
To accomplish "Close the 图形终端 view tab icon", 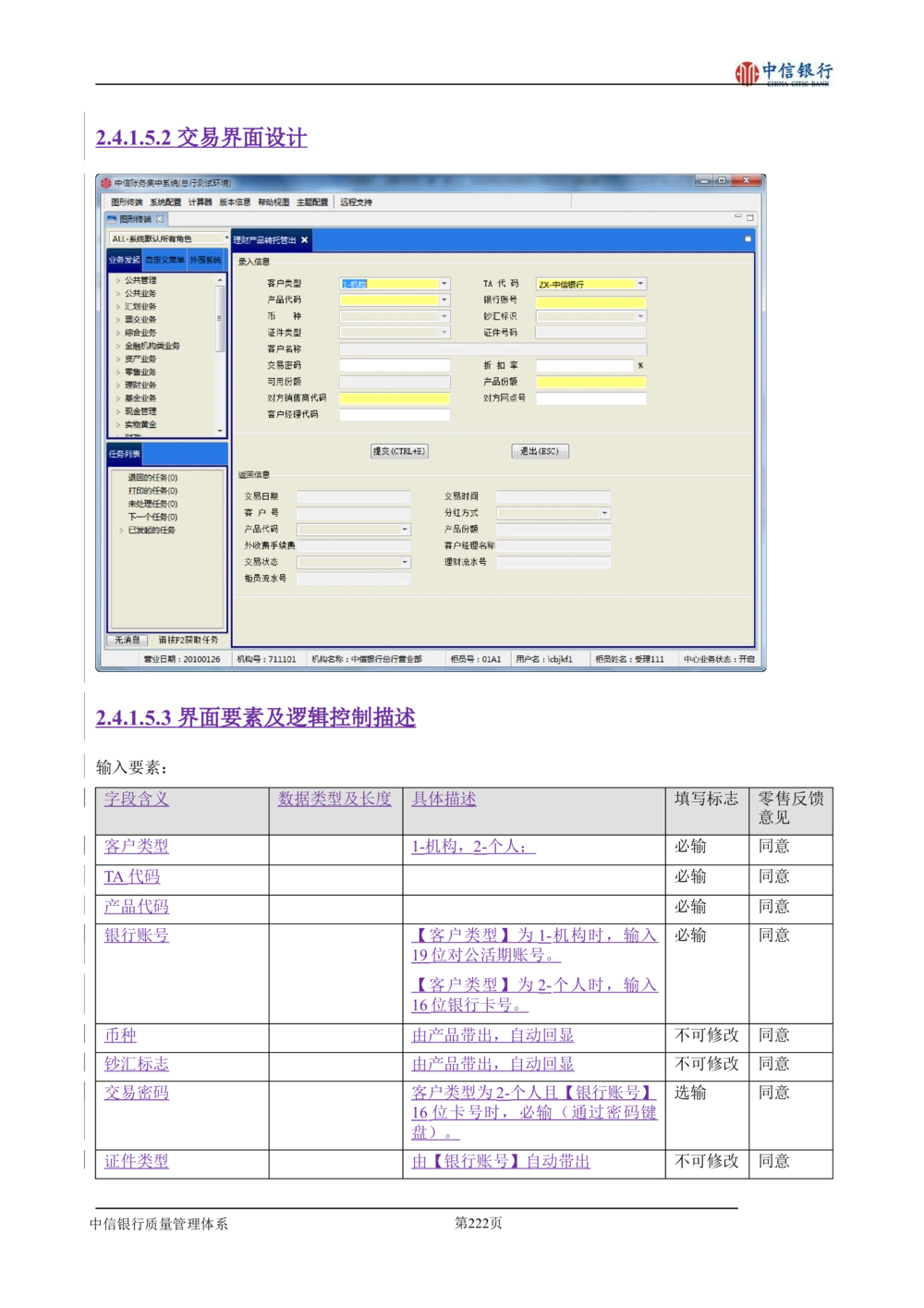I will (160, 219).
